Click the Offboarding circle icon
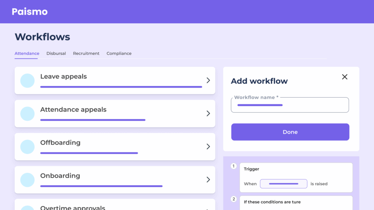374x210 pixels. [x=27, y=147]
